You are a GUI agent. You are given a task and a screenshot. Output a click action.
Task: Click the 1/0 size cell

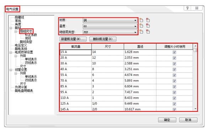tap(108, 104)
